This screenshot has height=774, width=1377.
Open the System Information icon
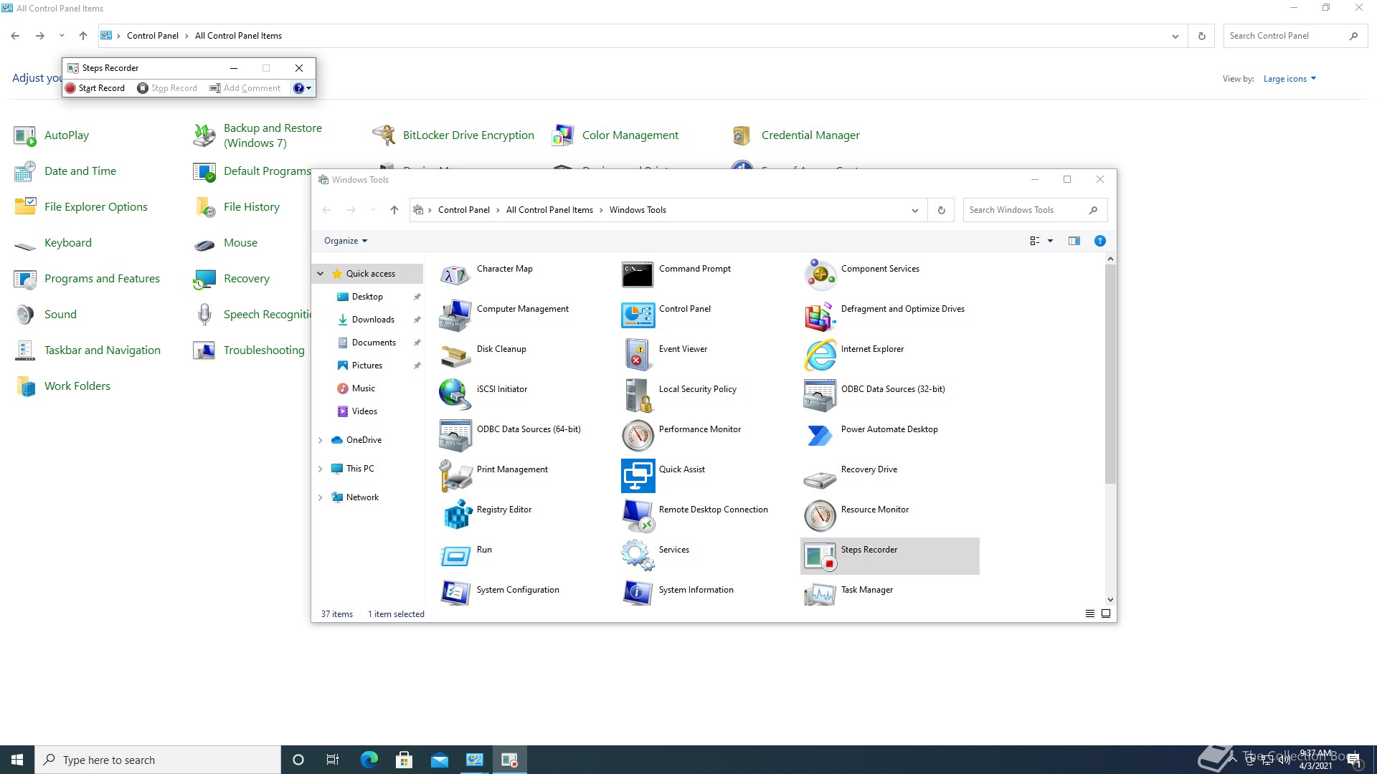(638, 593)
